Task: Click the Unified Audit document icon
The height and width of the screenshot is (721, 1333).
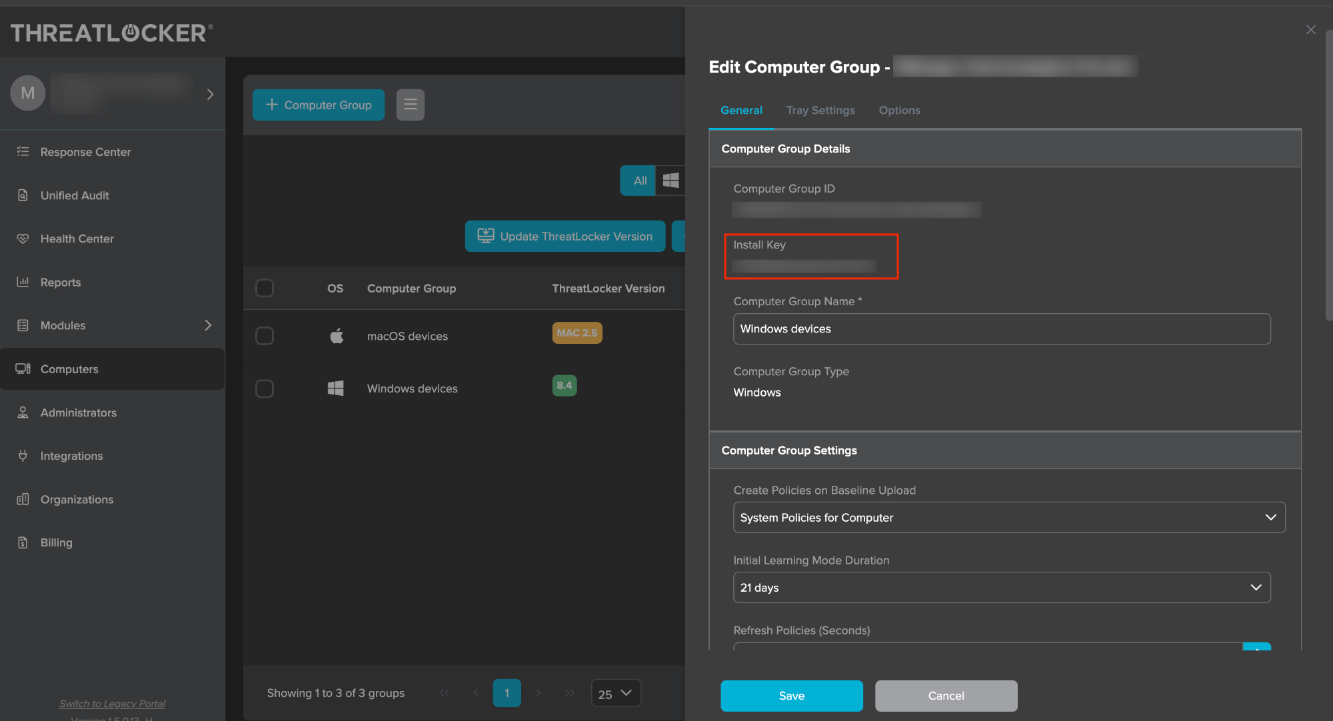Action: click(23, 195)
